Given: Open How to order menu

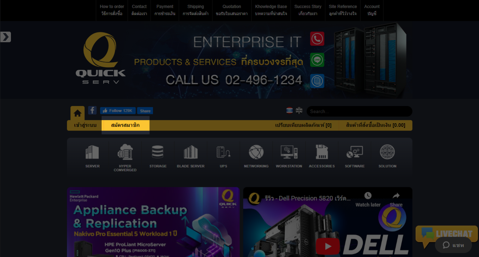Looking at the screenshot, I should tap(112, 10).
